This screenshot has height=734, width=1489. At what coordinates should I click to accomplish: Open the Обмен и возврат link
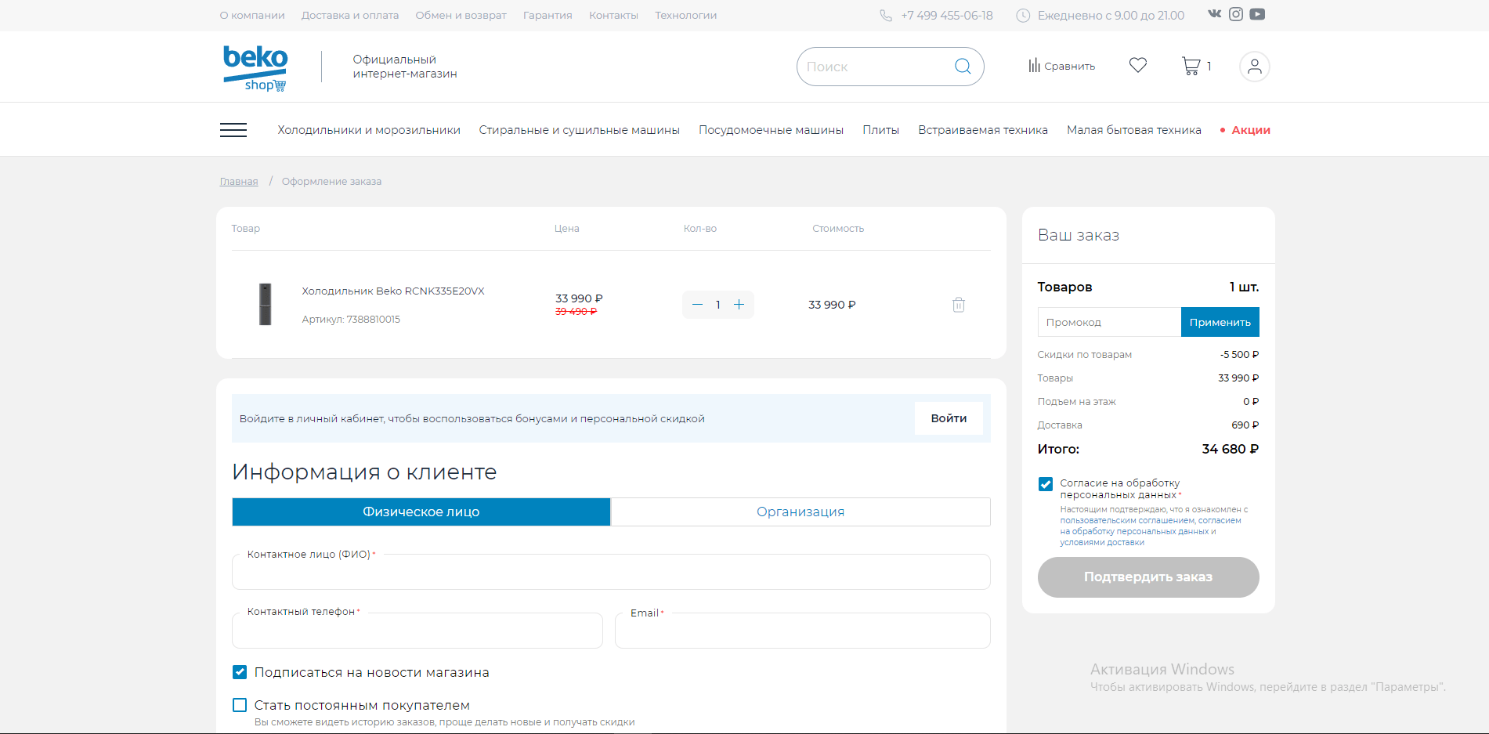(461, 16)
